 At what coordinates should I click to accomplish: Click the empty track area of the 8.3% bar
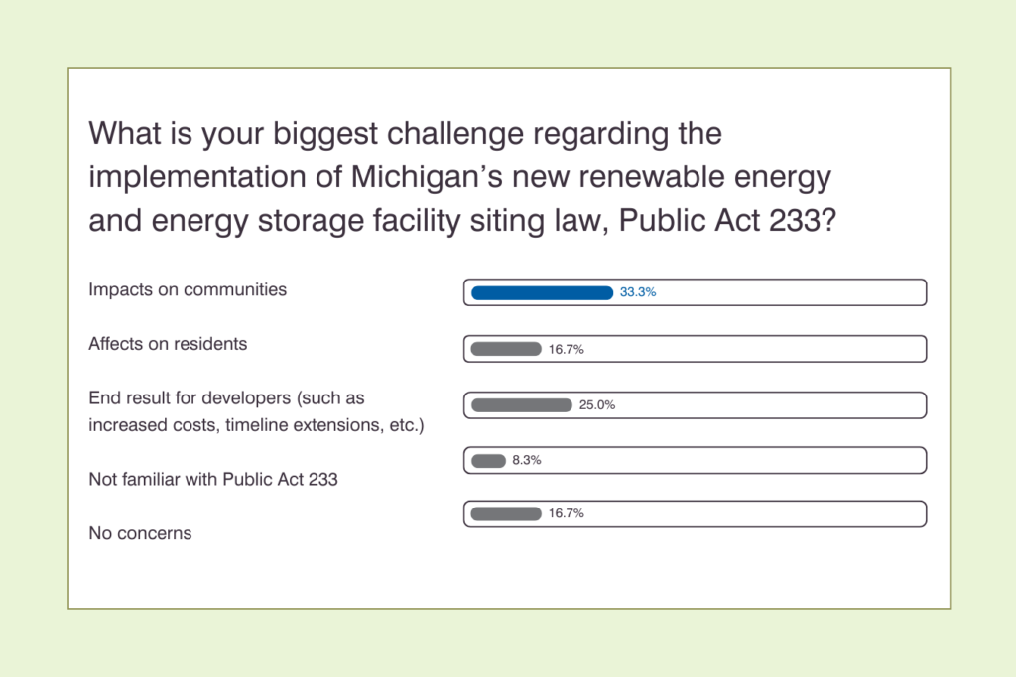pos(734,460)
